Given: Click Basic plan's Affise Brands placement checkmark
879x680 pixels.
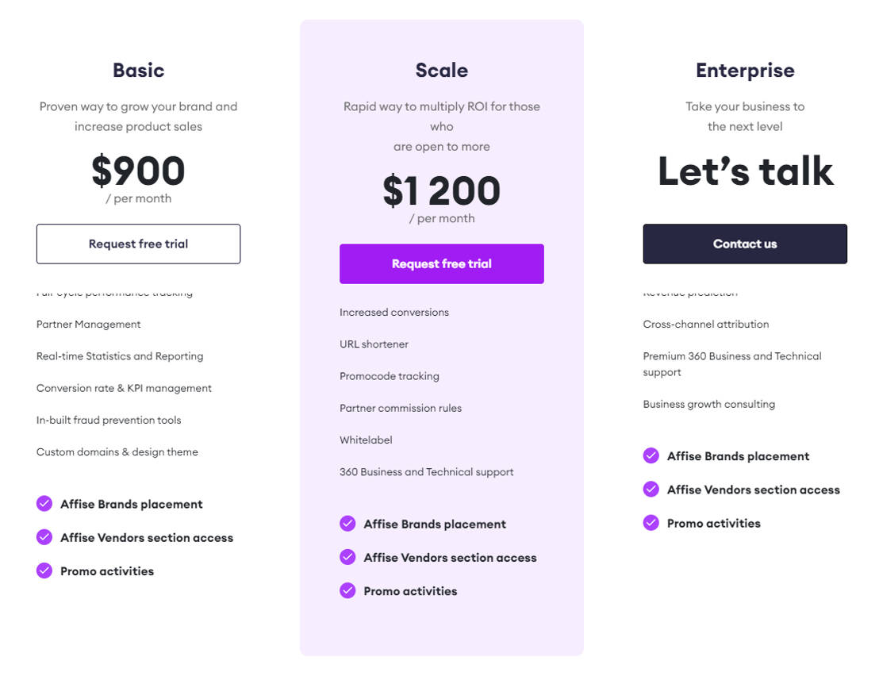Looking at the screenshot, I should tap(44, 504).
